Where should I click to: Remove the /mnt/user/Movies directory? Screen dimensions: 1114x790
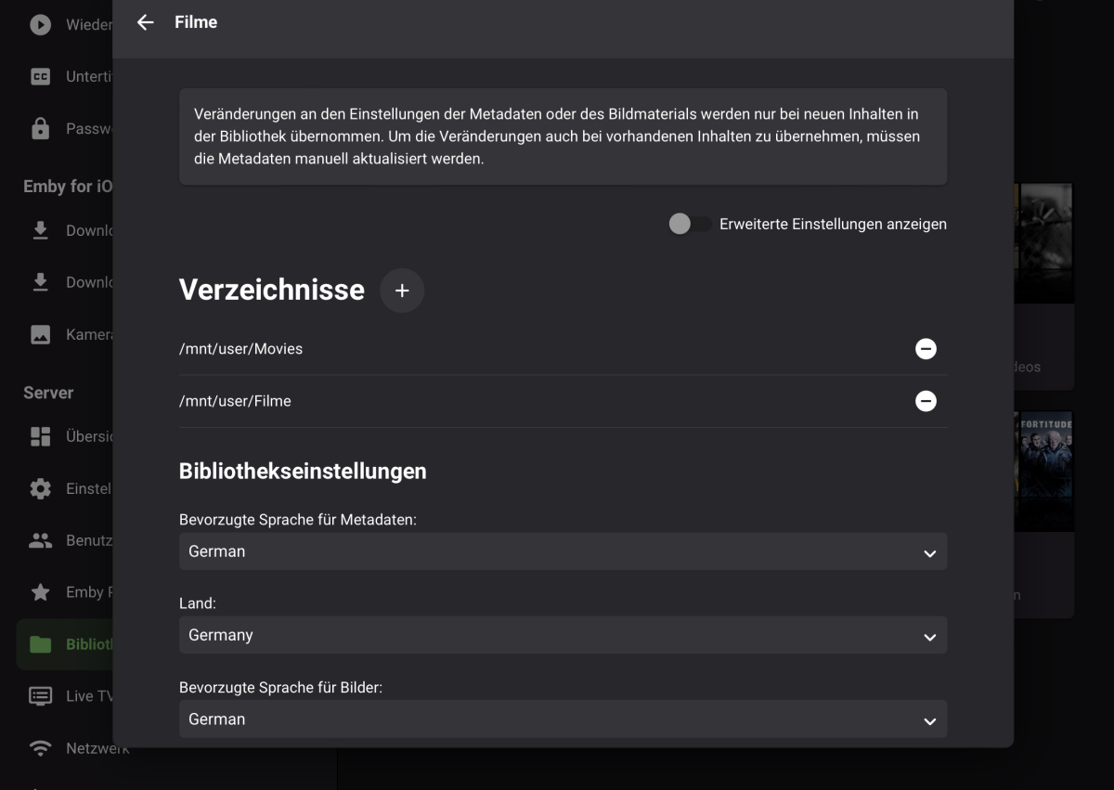point(926,349)
